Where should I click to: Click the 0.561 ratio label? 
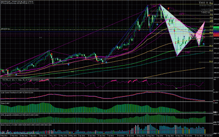[188, 52]
